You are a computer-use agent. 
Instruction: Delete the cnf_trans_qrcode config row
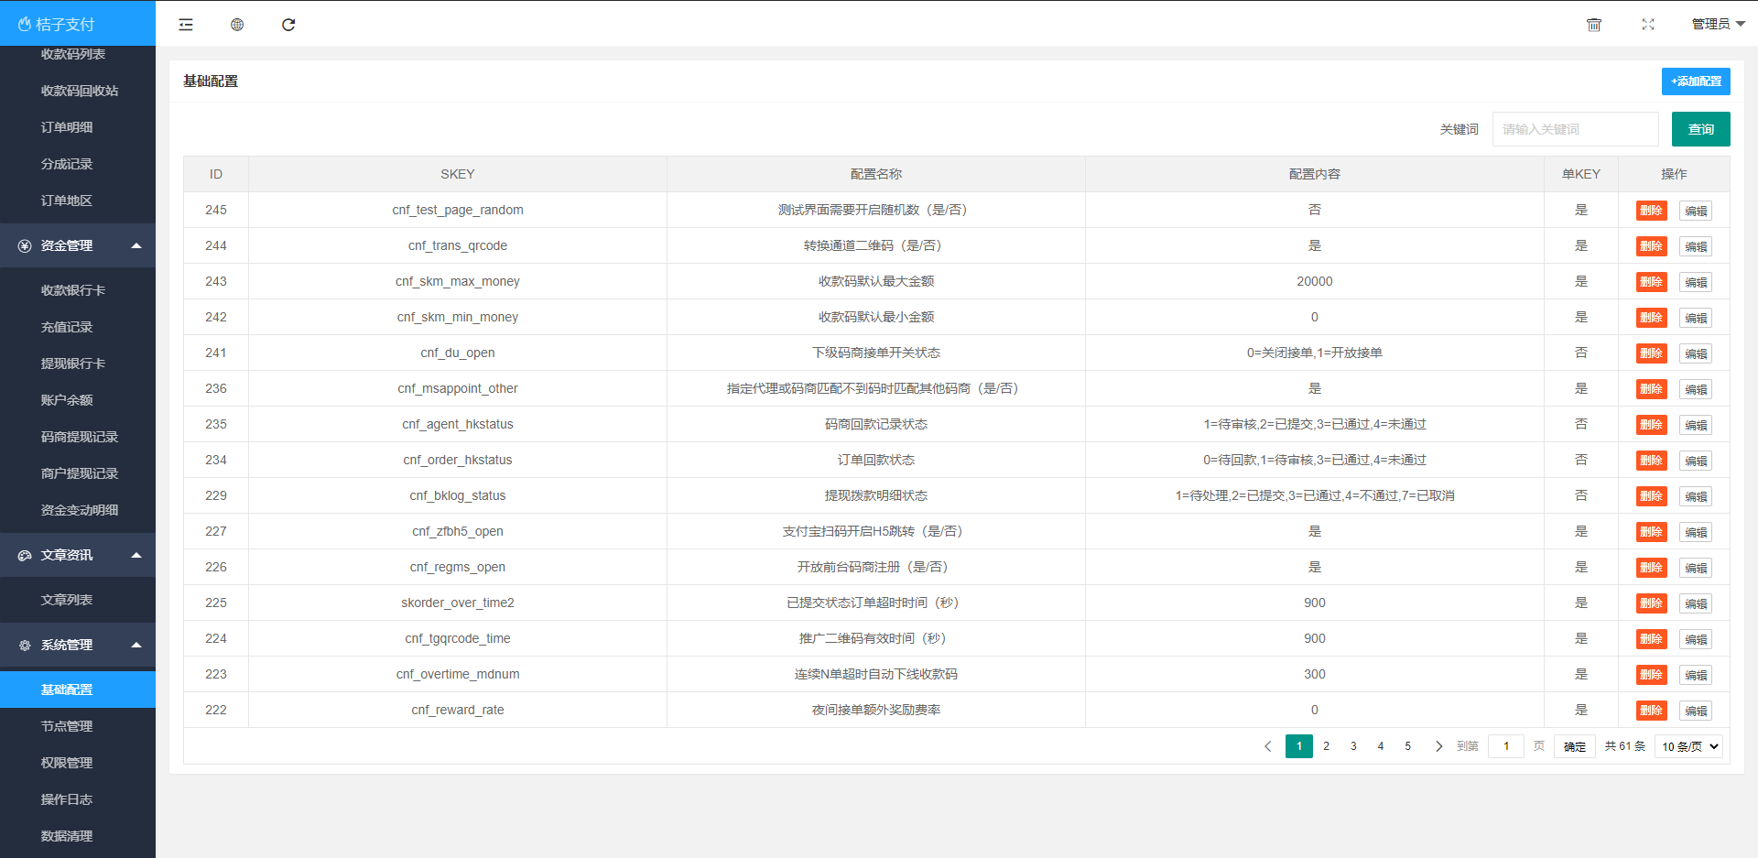coord(1651,246)
